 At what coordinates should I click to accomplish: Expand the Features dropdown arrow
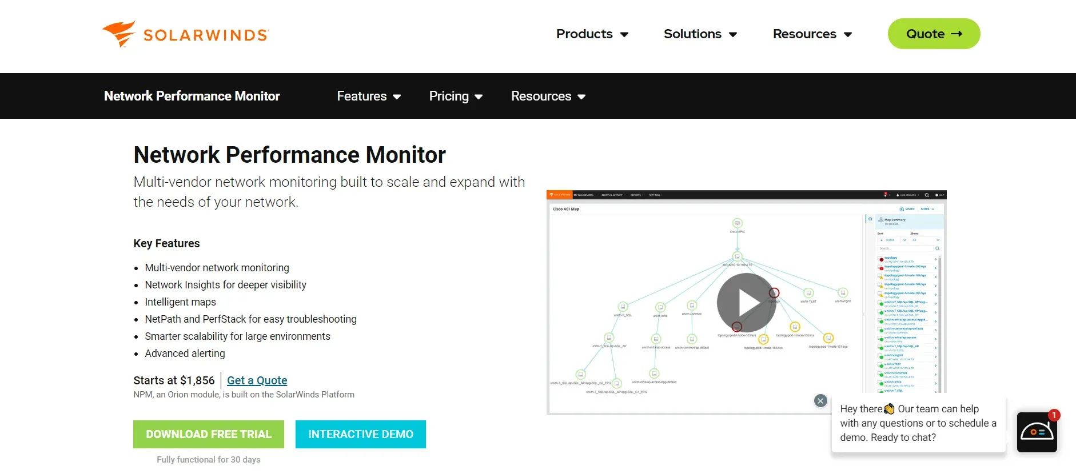tap(397, 97)
